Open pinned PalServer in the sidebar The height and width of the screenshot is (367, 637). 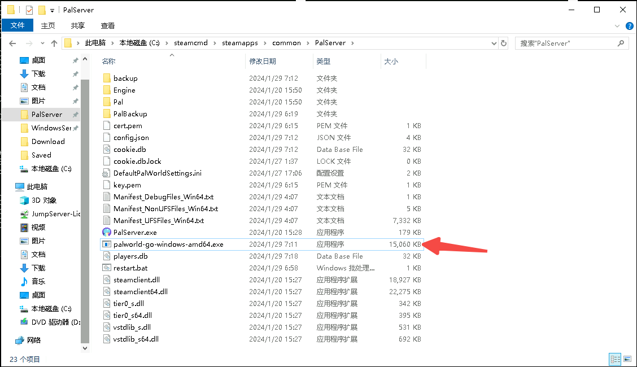[x=47, y=115]
